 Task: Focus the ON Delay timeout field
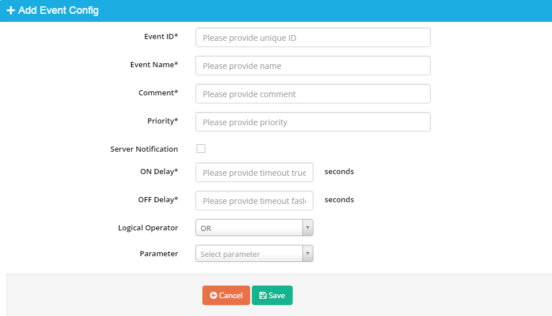(254, 172)
